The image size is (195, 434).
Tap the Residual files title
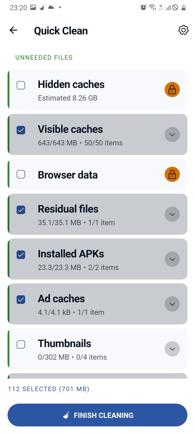point(68,209)
